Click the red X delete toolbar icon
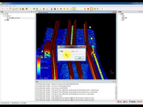The width and height of the screenshot is (143, 107). (x=98, y=9)
